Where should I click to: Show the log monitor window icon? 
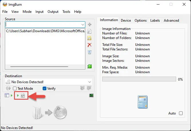click(91, 95)
